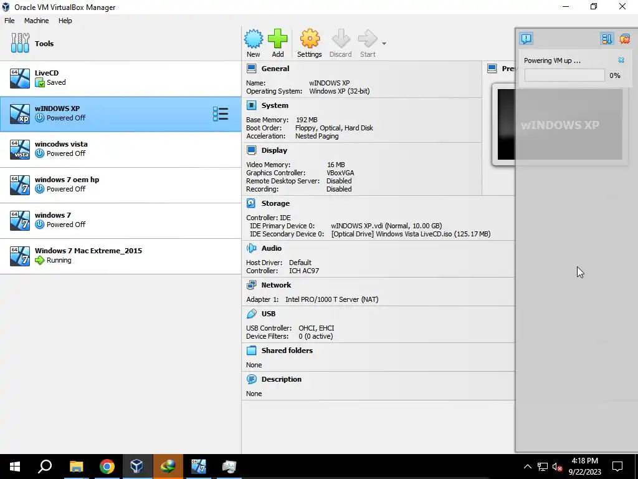Click the Audio section header
The width and height of the screenshot is (638, 479).
click(272, 248)
